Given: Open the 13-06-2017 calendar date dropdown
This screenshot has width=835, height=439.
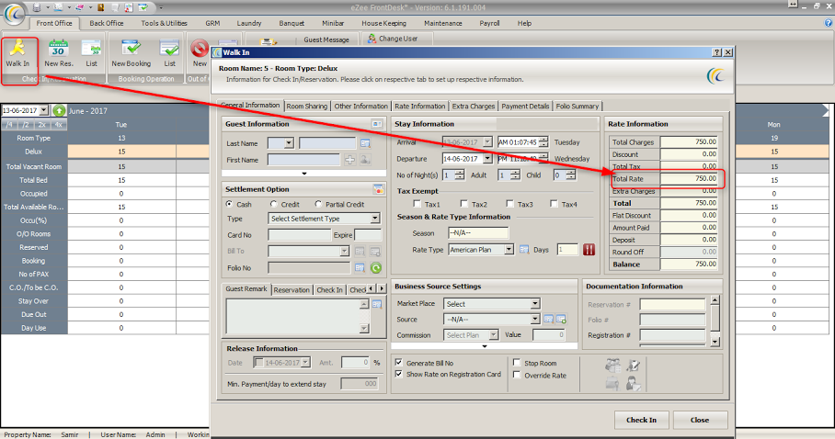Looking at the screenshot, I should (44, 111).
